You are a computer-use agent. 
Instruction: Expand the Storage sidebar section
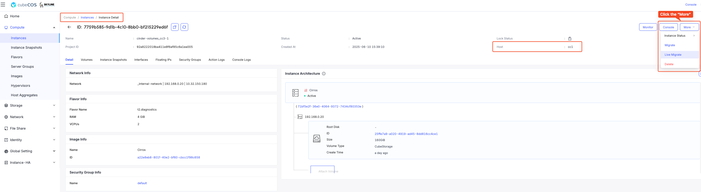(54, 106)
